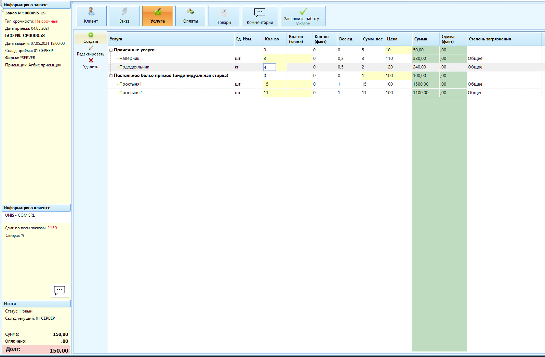Select the Услуга tab

(157, 16)
